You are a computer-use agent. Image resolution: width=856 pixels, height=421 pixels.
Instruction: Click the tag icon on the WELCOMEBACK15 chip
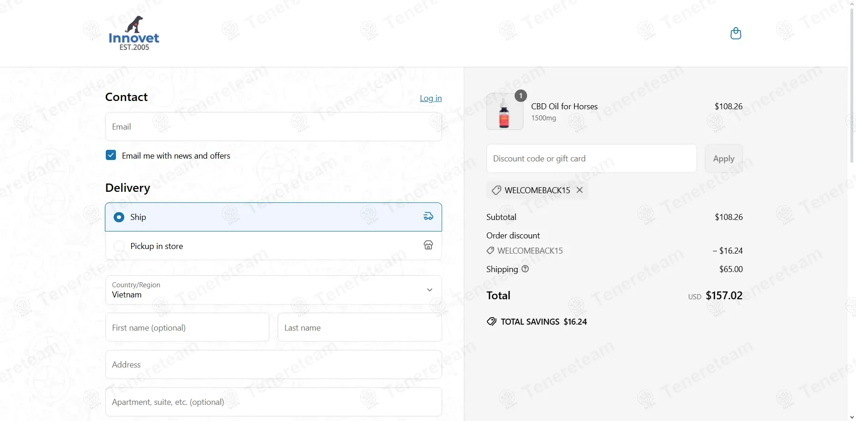coord(496,190)
